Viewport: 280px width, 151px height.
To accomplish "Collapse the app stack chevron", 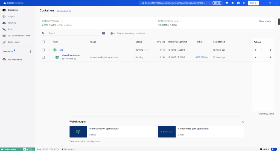I will tap(49, 50).
